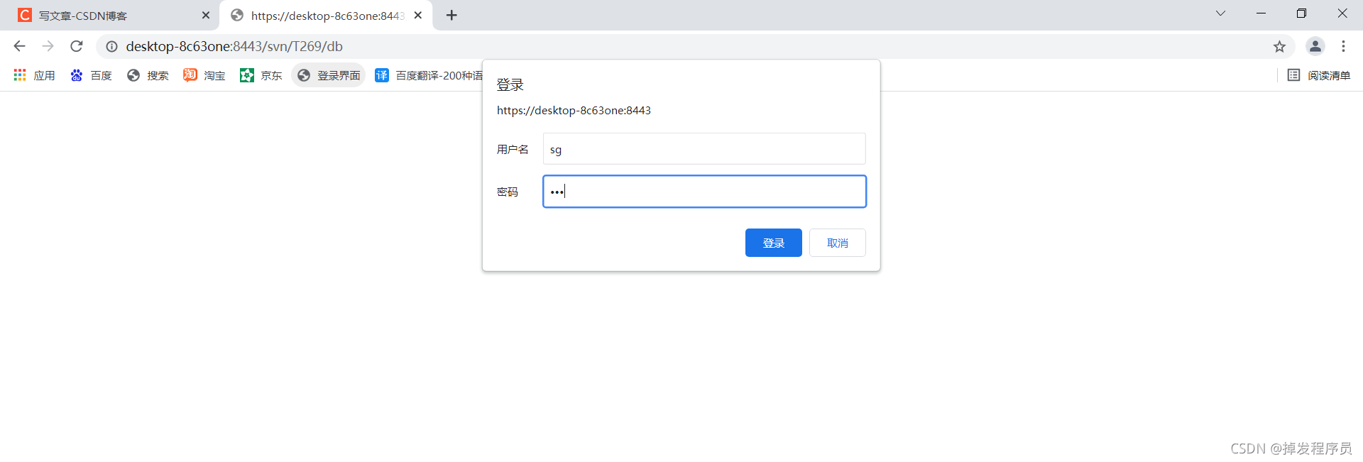The width and height of the screenshot is (1363, 462).
Task: Open the 京东 bookmark
Action: pyautogui.click(x=261, y=75)
